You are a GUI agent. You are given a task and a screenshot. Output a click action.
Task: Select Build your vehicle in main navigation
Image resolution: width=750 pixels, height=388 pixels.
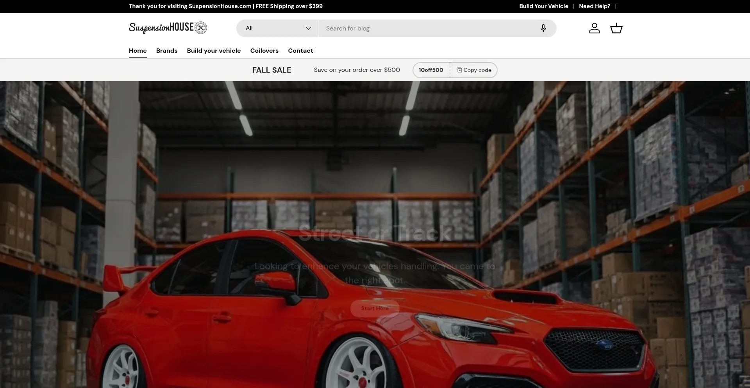[x=214, y=51]
